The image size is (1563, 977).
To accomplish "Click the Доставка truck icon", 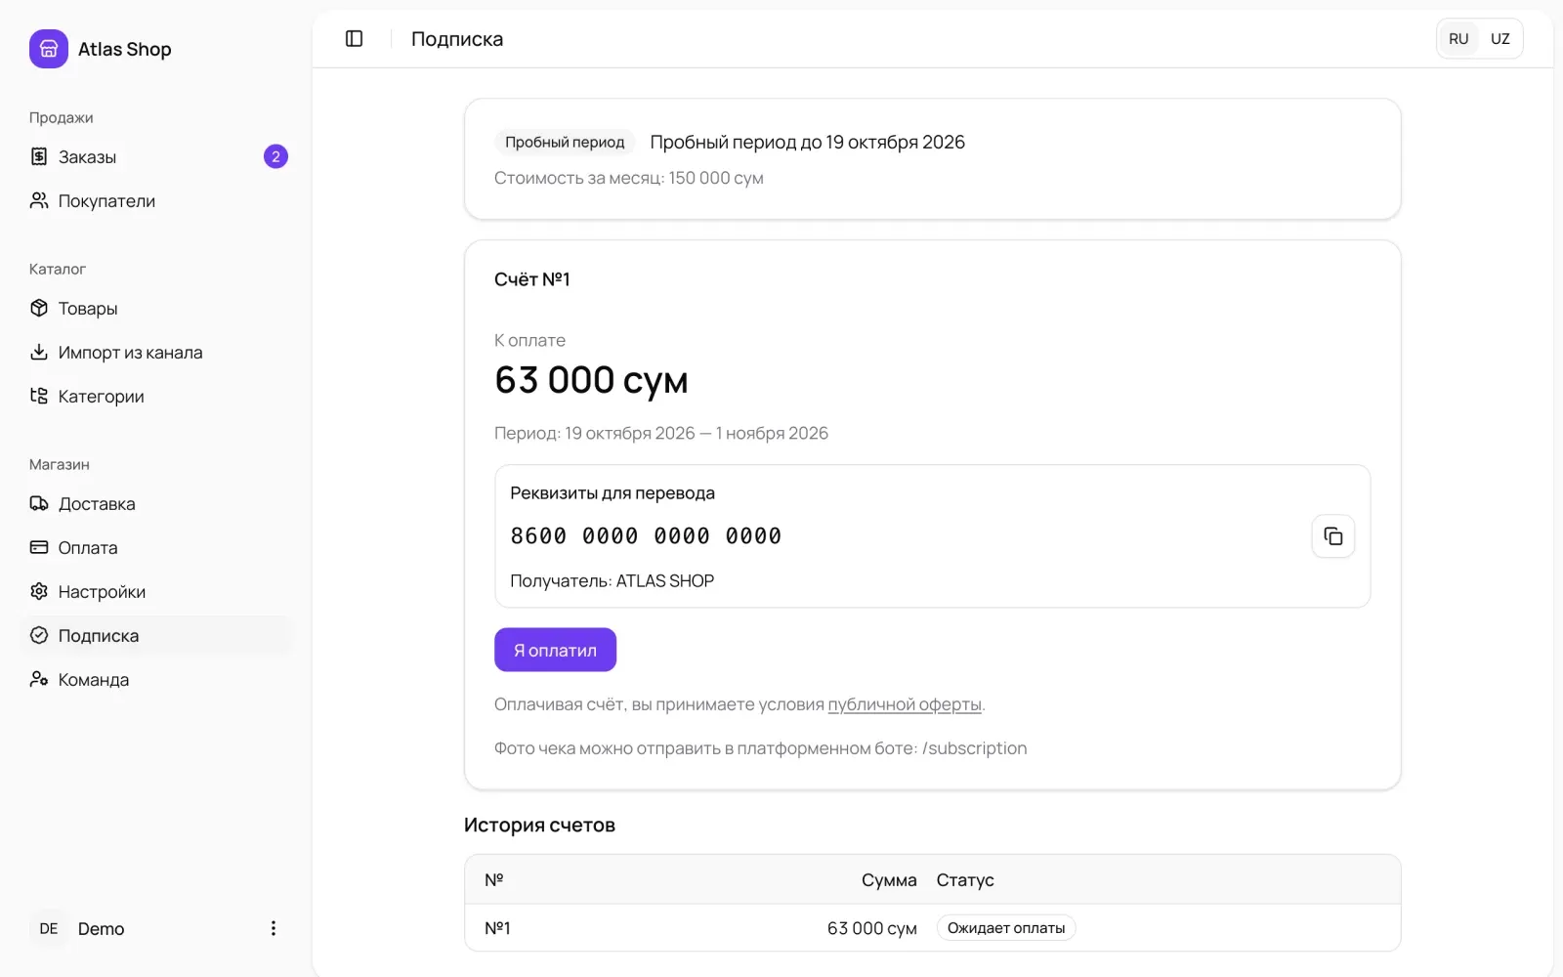I will [39, 503].
